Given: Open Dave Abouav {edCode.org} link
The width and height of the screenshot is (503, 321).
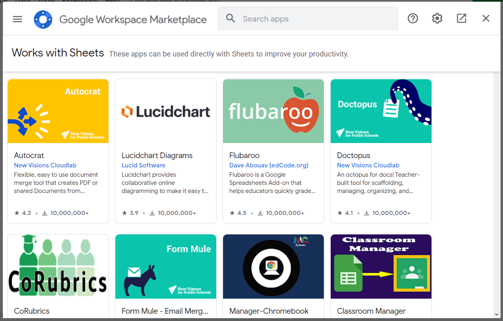Looking at the screenshot, I should coord(269,165).
